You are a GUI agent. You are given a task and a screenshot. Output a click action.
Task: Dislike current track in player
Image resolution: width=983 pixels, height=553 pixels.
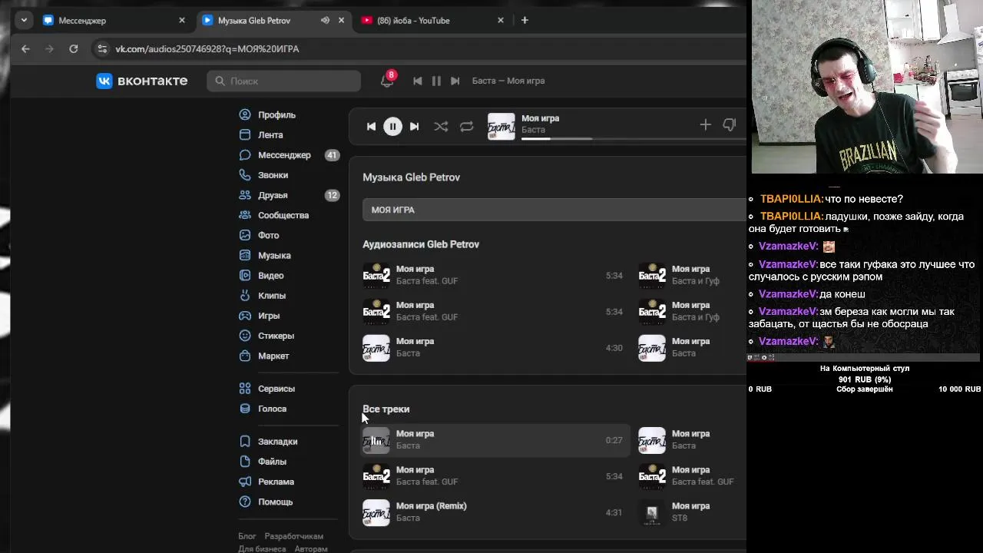[x=730, y=124]
